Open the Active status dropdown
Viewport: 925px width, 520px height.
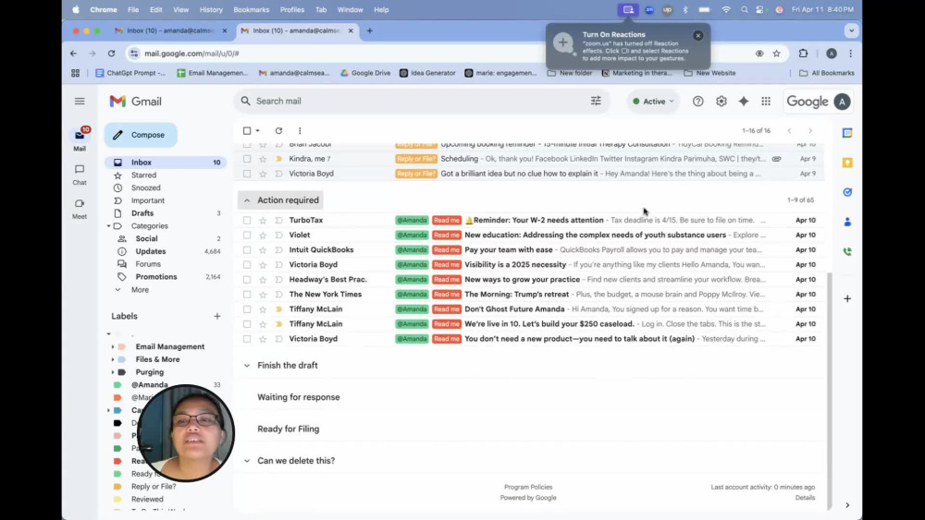[652, 102]
